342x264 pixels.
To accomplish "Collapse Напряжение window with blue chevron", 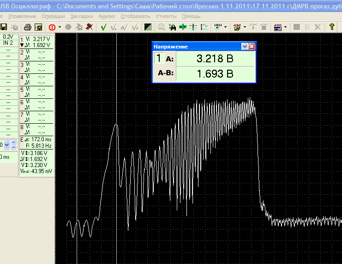I will 245,47.
